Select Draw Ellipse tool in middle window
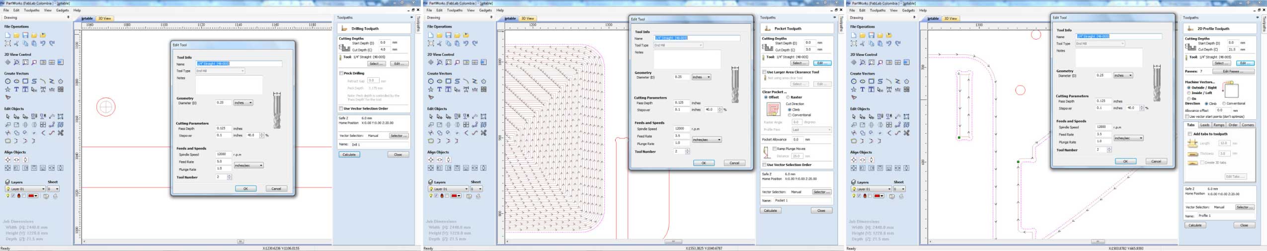1267x251 pixels. click(x=440, y=81)
